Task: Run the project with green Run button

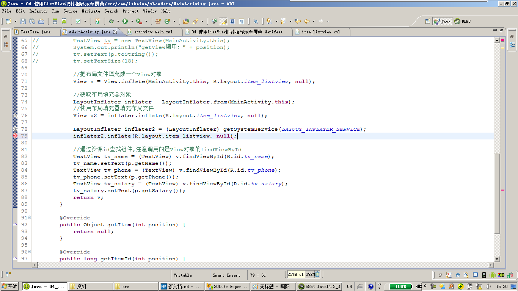Action: [125, 22]
